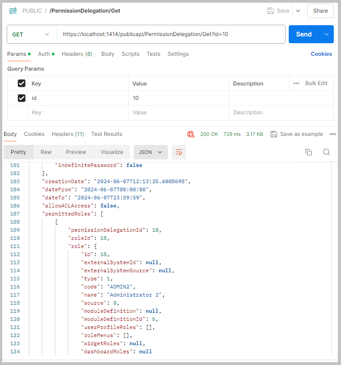341x365 pixels.
Task: Open the Tests tab
Action: tap(154, 54)
